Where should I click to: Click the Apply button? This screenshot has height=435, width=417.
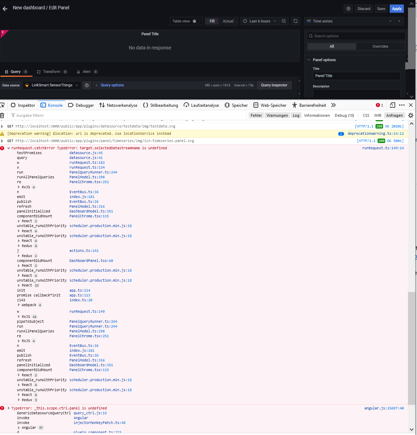click(x=397, y=8)
